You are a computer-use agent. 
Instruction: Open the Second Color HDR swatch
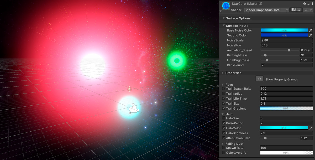284,35
